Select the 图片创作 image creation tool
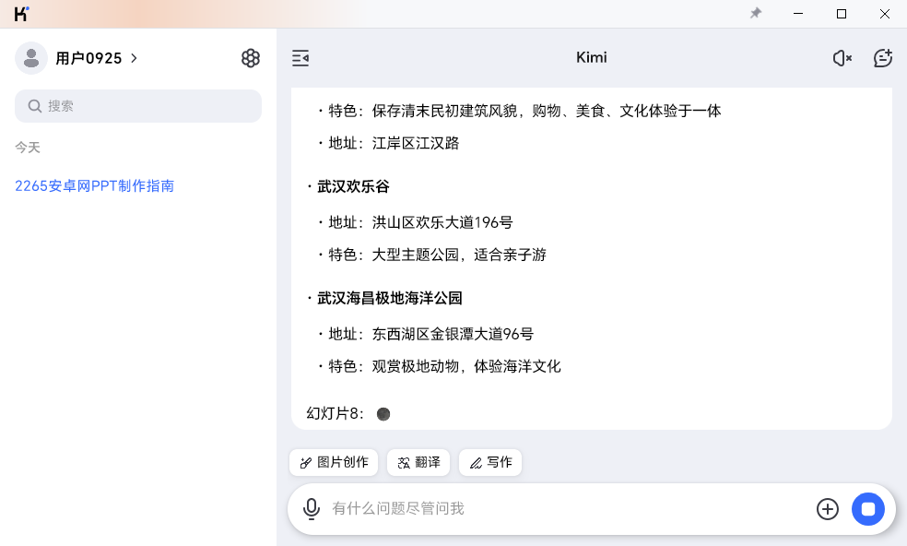The width and height of the screenshot is (907, 546). [x=333, y=462]
